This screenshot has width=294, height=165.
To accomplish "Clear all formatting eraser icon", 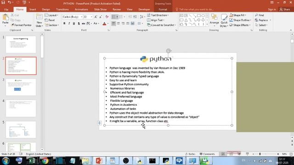I will (x=107, y=17).
